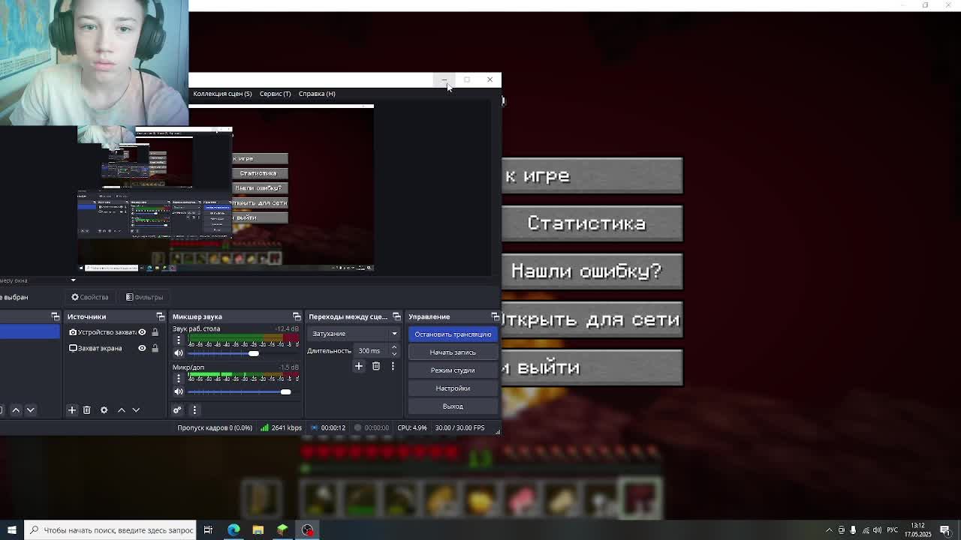Mute Микр/доп speaker icon
The image size is (961, 540).
(179, 391)
